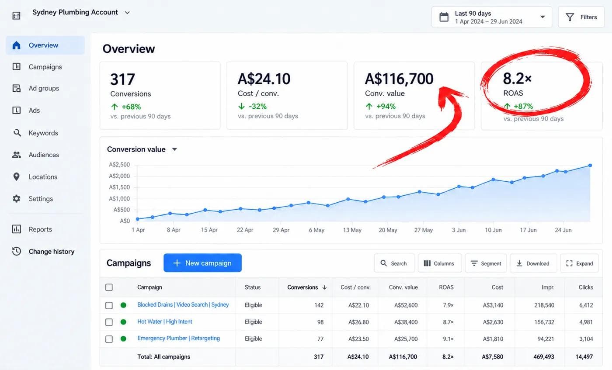Expand the campaigns table
Image resolution: width=612 pixels, height=370 pixels.
click(579, 263)
